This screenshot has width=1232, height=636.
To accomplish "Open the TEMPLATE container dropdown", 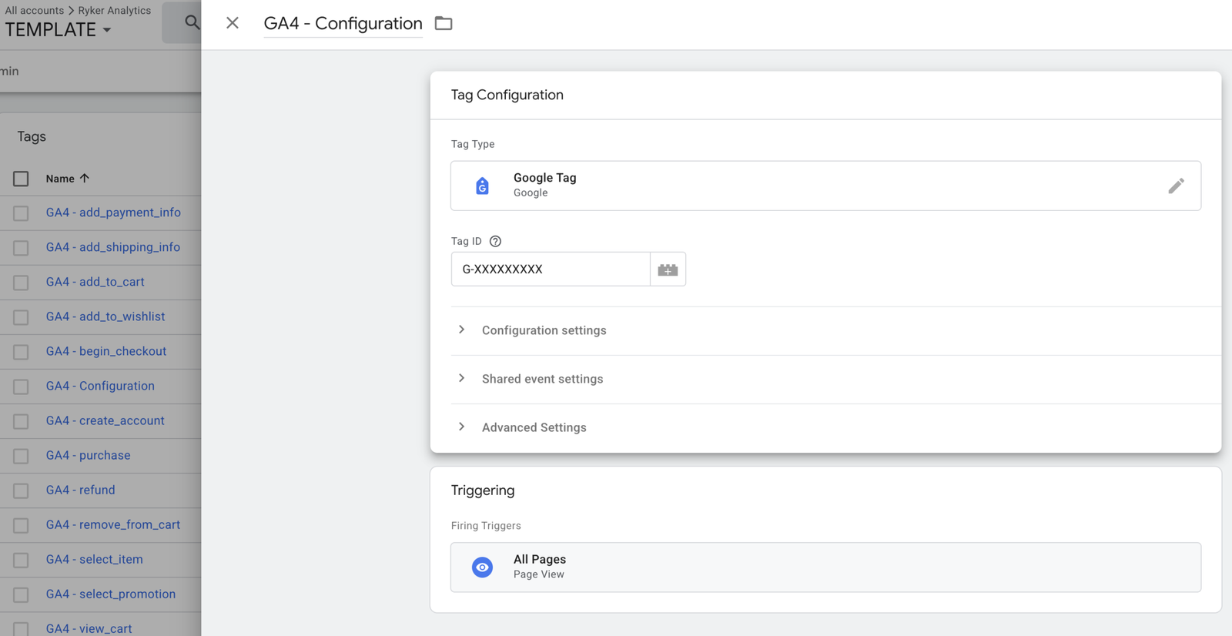I will click(59, 30).
